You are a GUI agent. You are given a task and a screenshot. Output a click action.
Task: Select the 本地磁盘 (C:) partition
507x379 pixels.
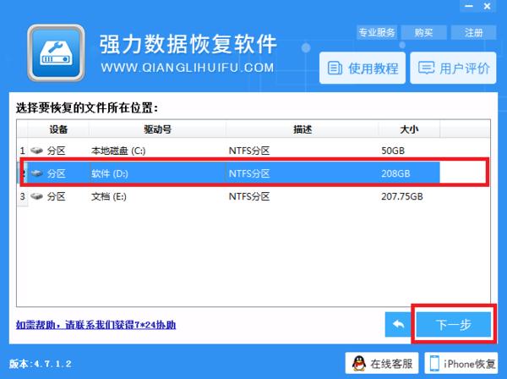pyautogui.click(x=228, y=151)
